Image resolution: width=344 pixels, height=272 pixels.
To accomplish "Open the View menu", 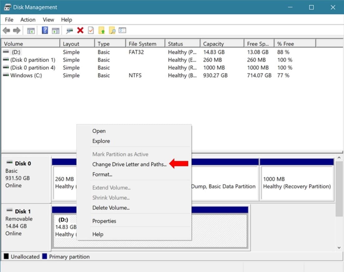I will [x=48, y=20].
